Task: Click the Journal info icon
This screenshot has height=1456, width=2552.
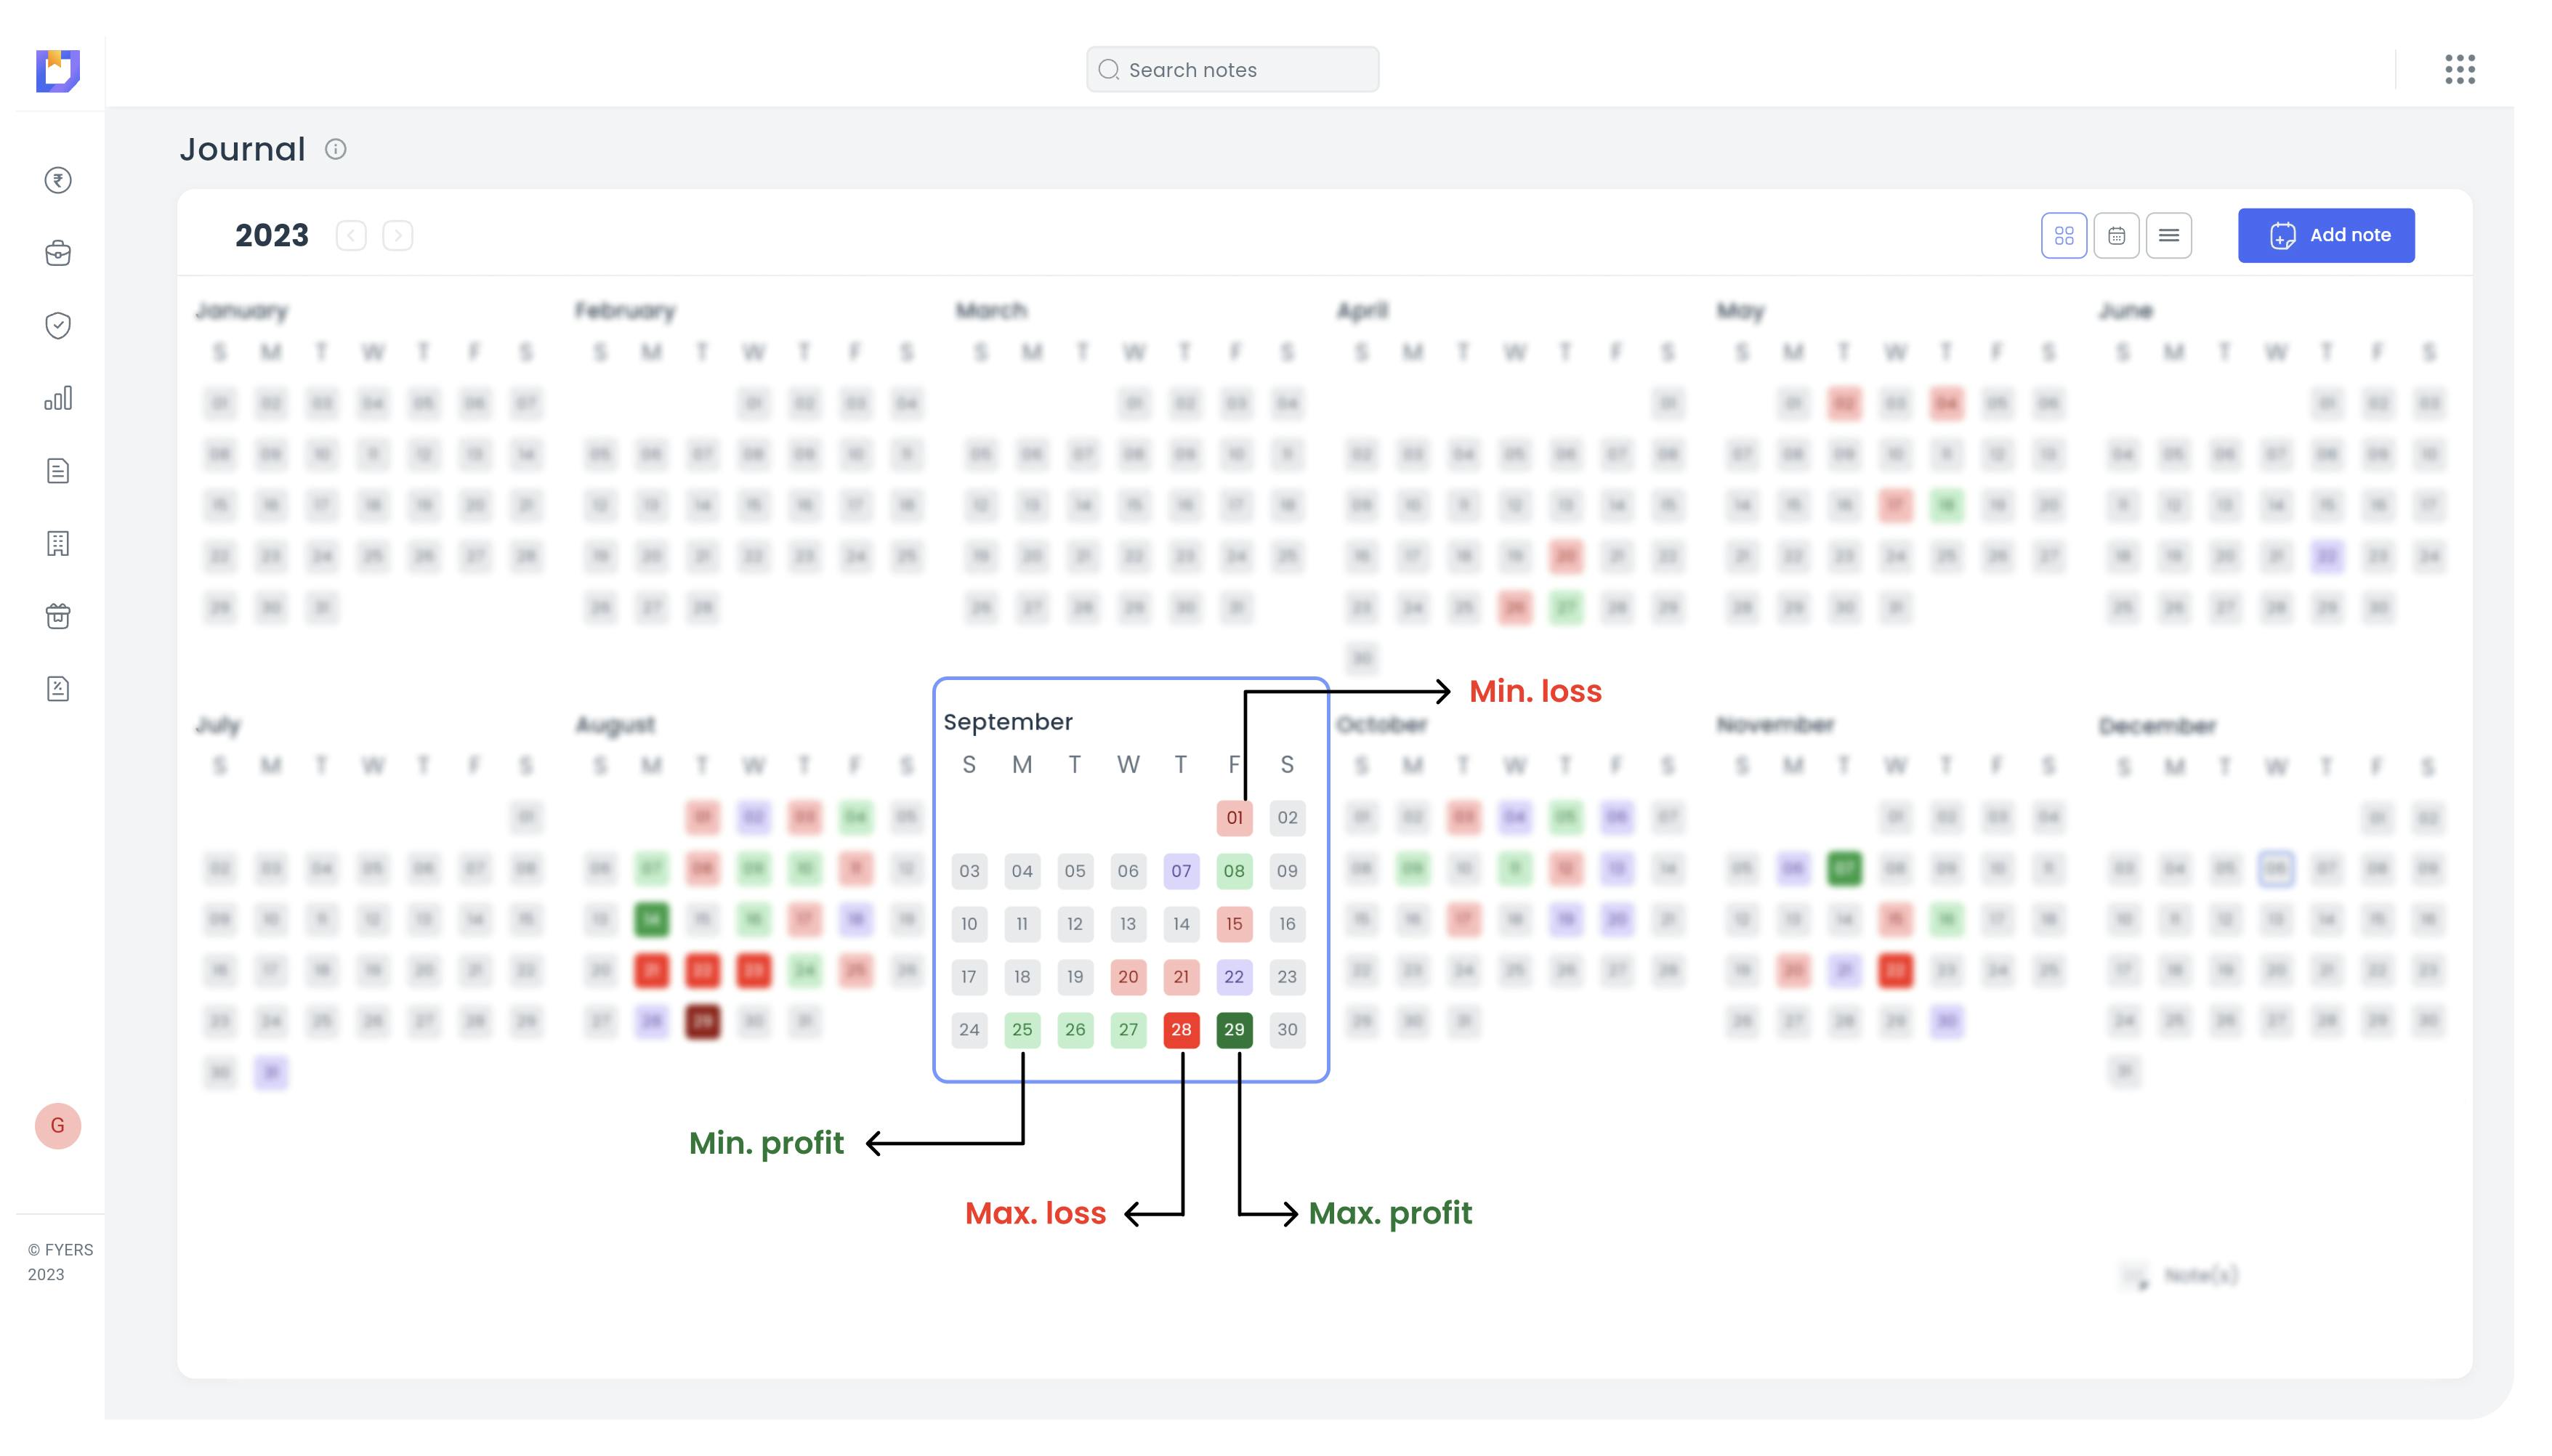Action: click(x=335, y=149)
